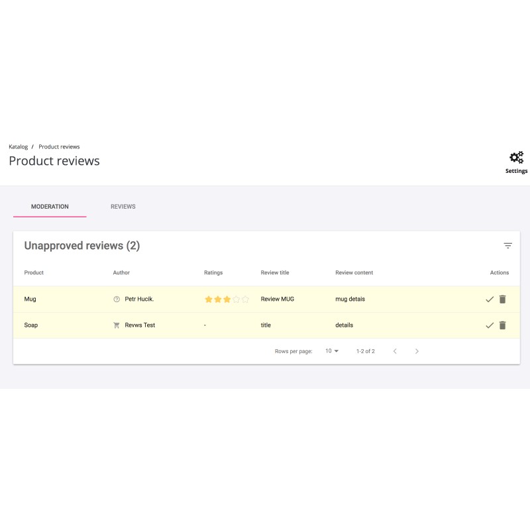
Task: Click the cart icon beside Revws Test
Action: point(117,325)
